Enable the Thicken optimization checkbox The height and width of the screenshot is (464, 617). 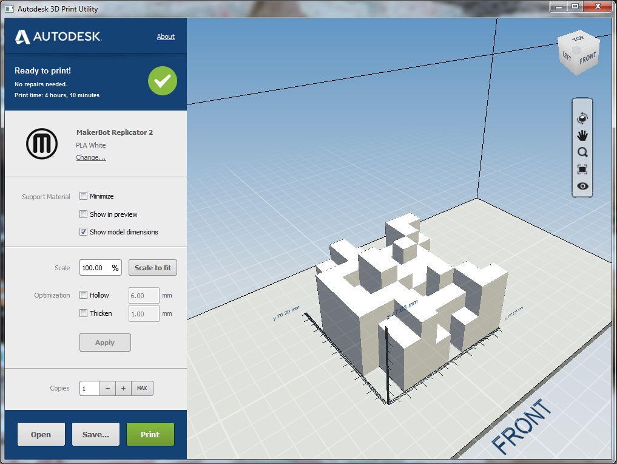pos(84,313)
